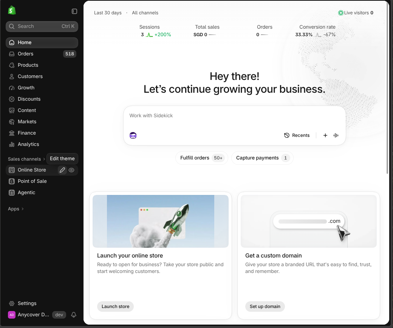Click the Launch store button
The width and height of the screenshot is (393, 328).
click(116, 307)
